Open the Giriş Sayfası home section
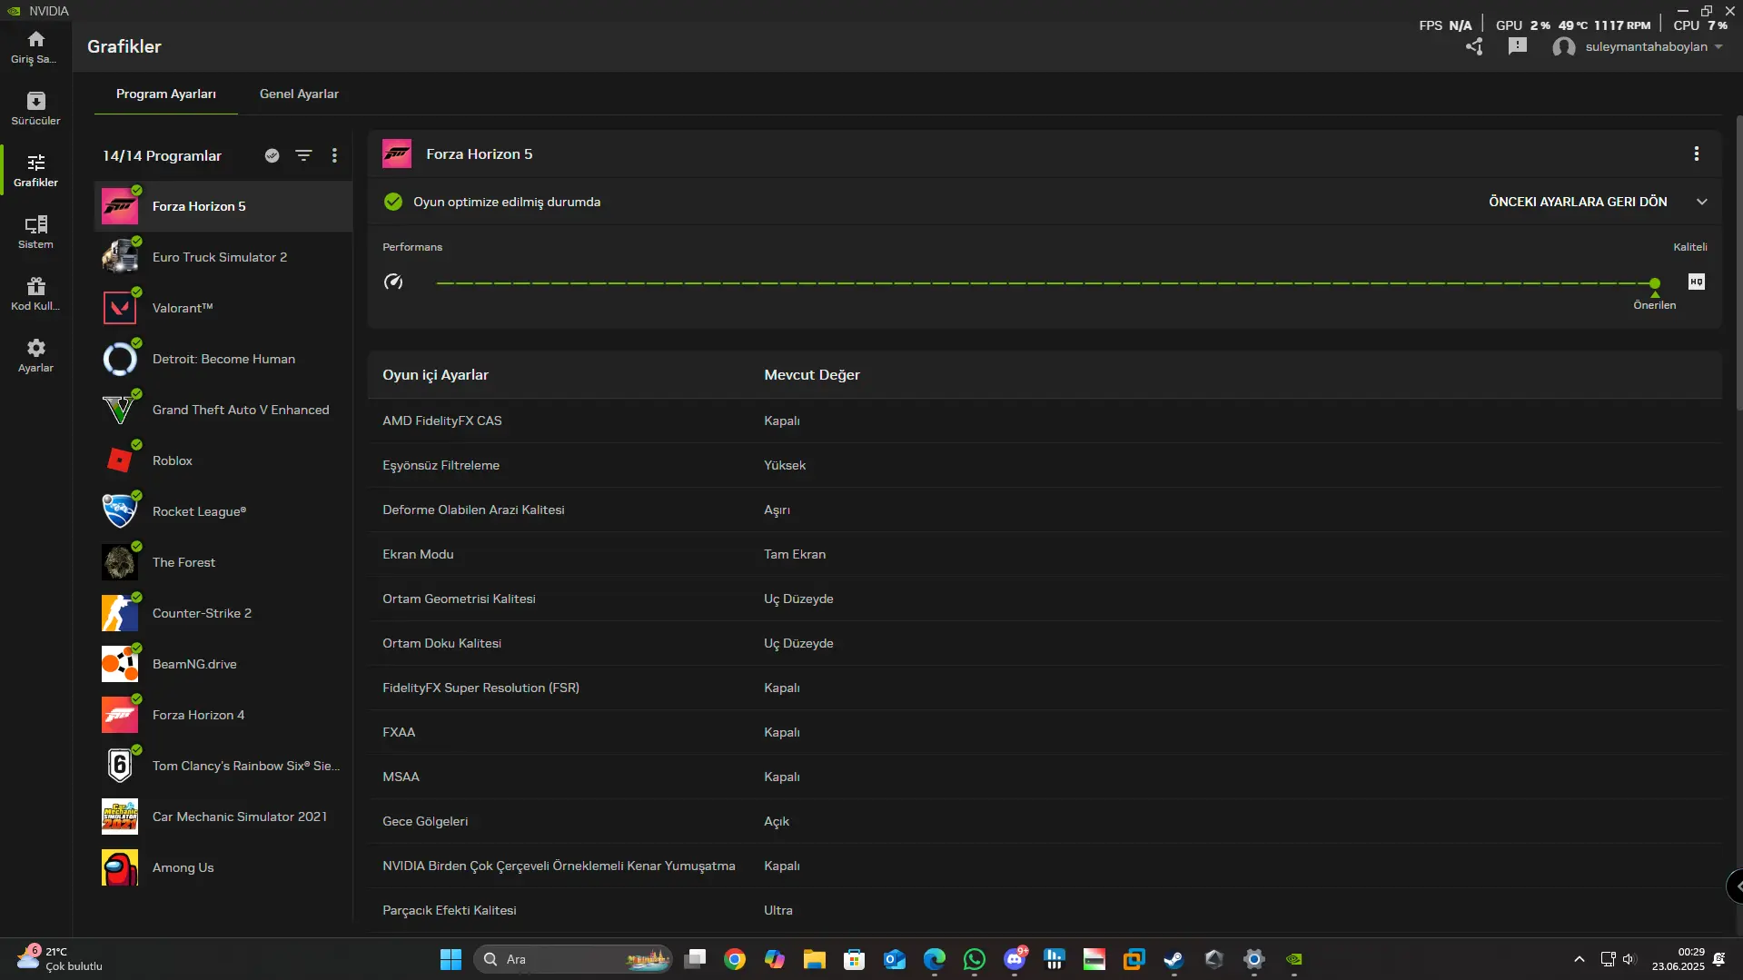 click(35, 47)
